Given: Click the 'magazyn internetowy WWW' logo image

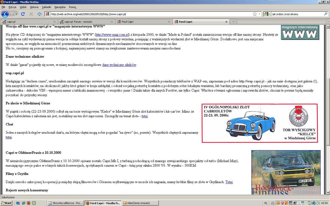Looking at the screenshot, I should (x=300, y=32).
